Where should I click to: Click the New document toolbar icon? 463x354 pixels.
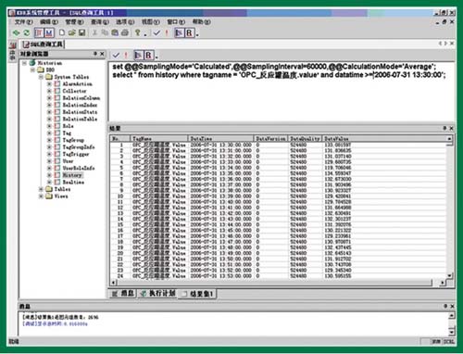pyautogui.click(x=62, y=32)
